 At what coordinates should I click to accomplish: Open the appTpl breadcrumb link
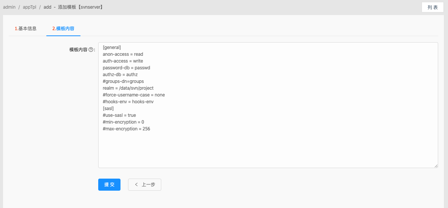click(x=29, y=7)
